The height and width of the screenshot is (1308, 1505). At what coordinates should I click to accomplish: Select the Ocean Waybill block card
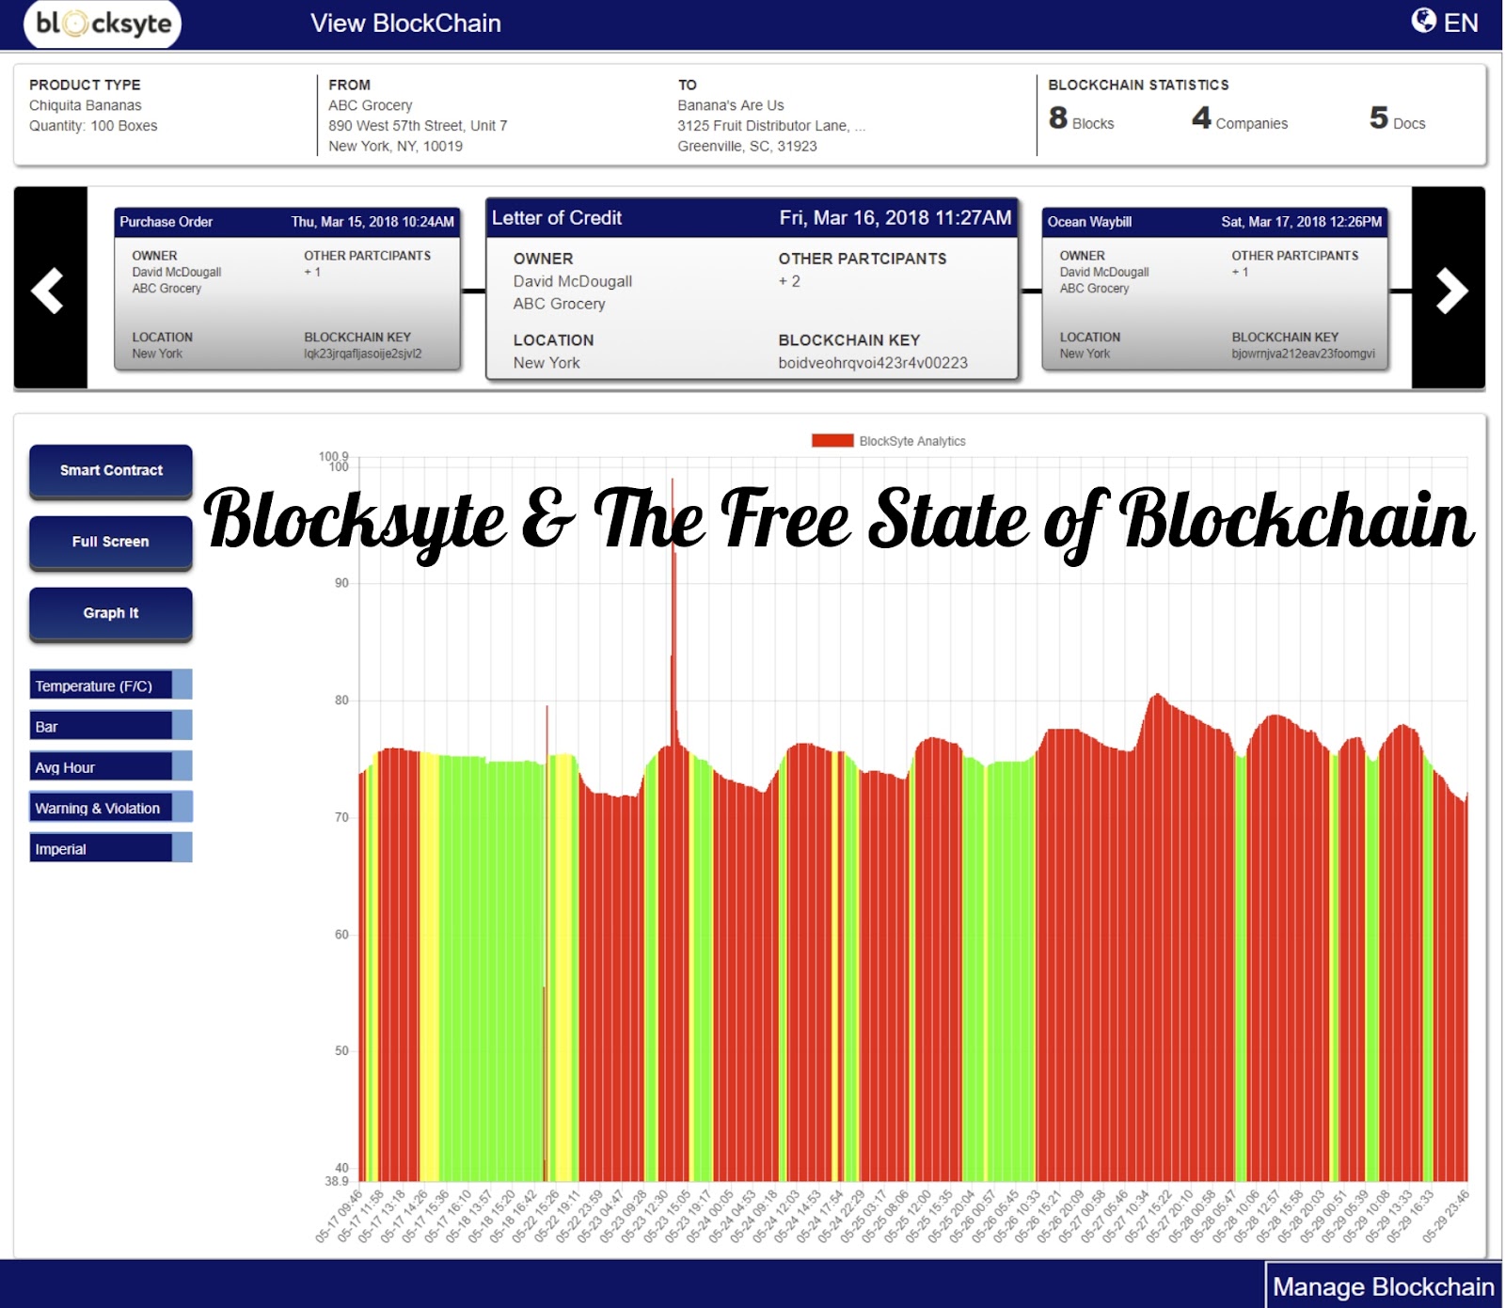[1215, 289]
